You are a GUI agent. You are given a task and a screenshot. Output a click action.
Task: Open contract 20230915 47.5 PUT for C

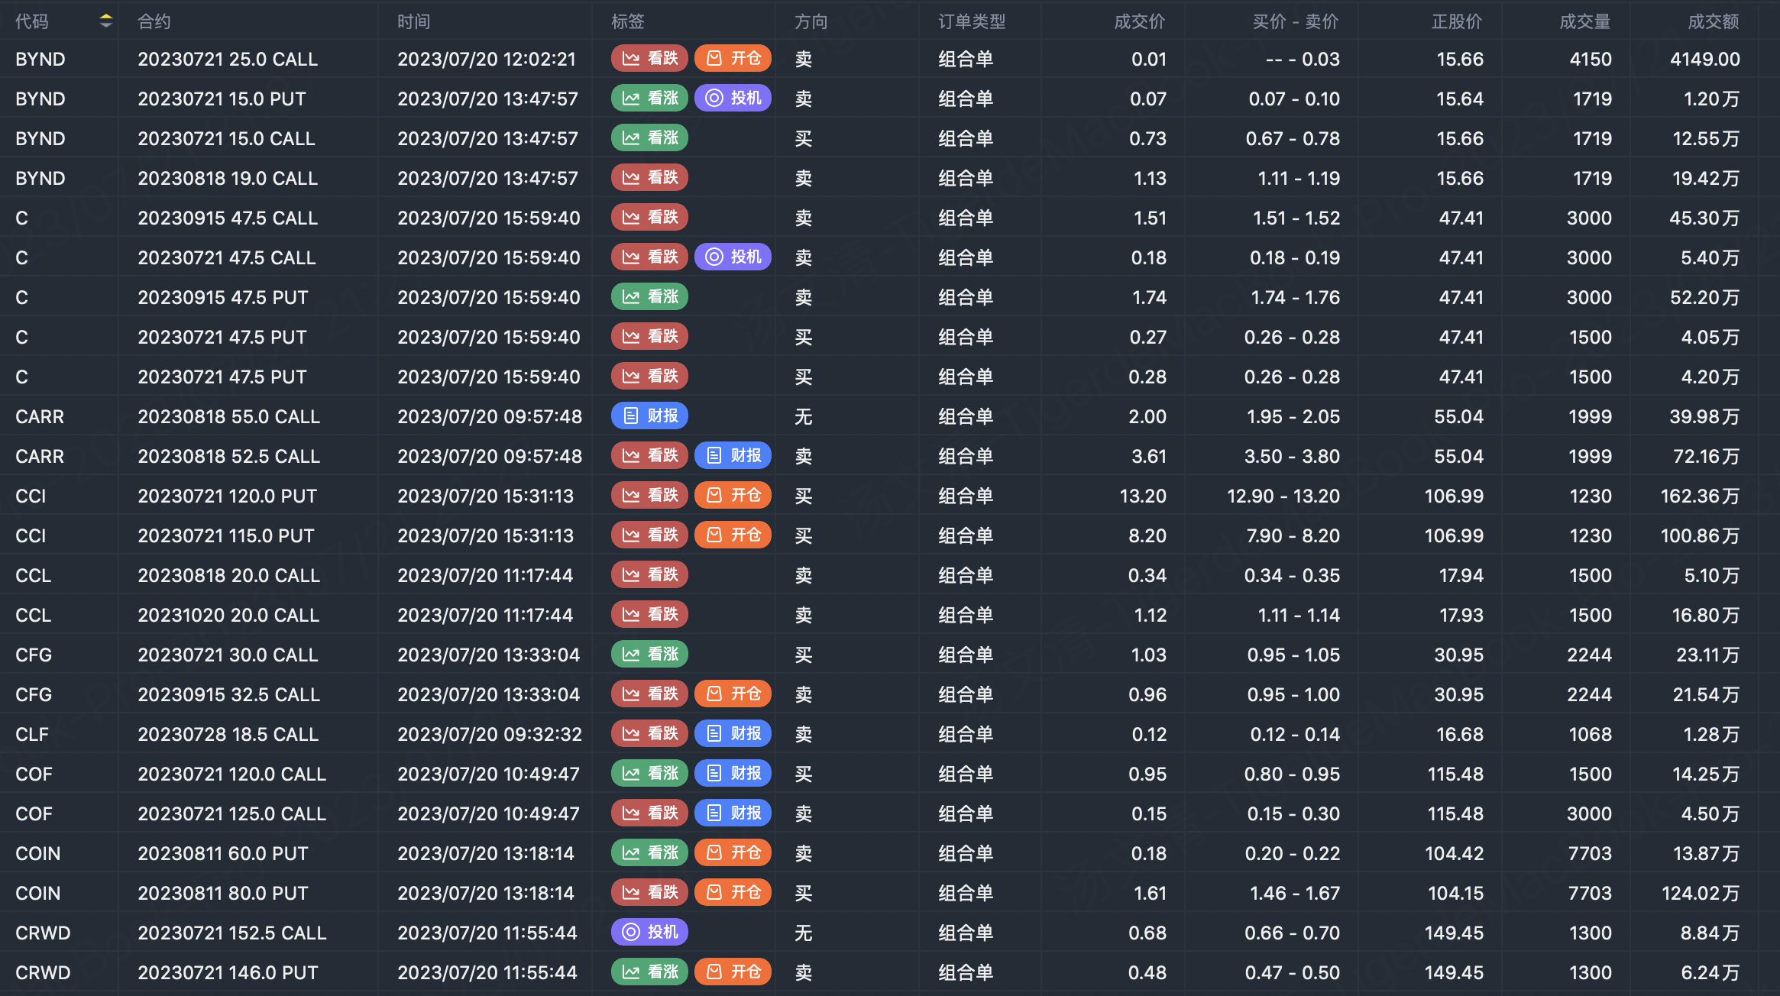point(223,297)
